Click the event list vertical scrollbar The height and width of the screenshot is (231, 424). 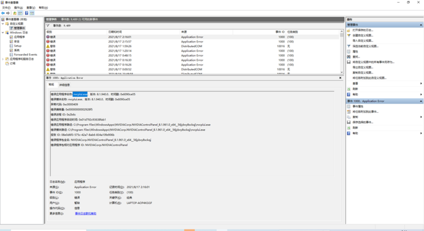tap(342, 53)
